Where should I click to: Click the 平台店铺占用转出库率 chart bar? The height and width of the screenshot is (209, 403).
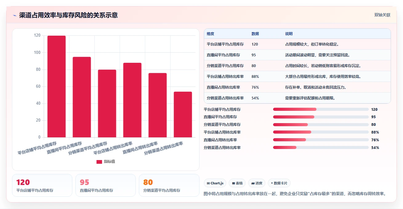pyautogui.click(x=132, y=100)
